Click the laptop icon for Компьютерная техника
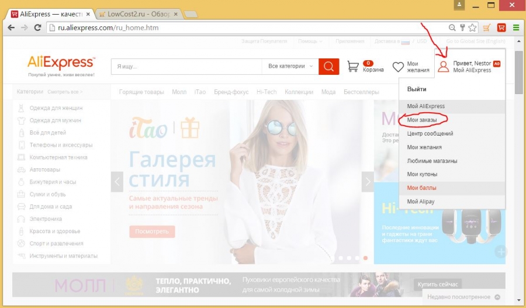This screenshot has width=526, height=308. 21,157
